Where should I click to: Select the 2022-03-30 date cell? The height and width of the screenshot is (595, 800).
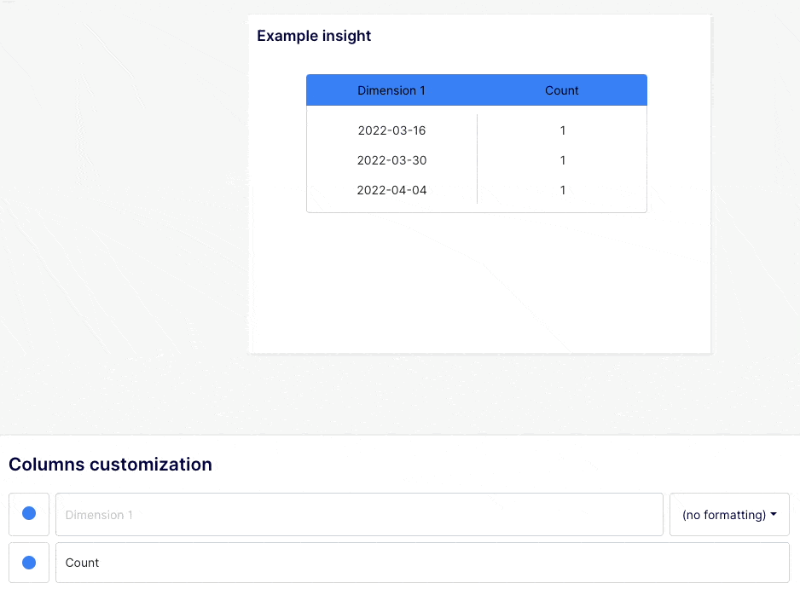click(x=391, y=160)
